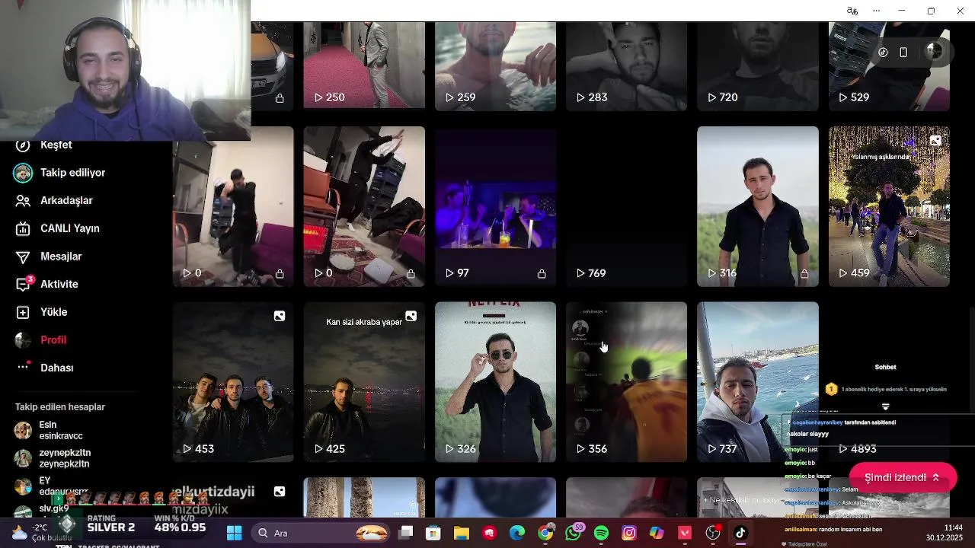Click the TikTok coin icon top right
This screenshot has height=548, width=975.
coord(883,53)
